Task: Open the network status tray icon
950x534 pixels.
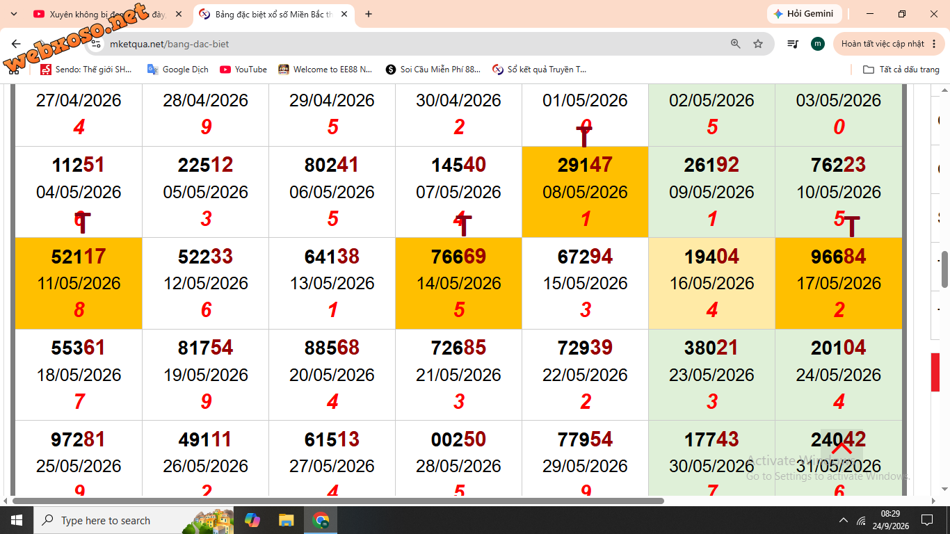Action: (x=862, y=520)
